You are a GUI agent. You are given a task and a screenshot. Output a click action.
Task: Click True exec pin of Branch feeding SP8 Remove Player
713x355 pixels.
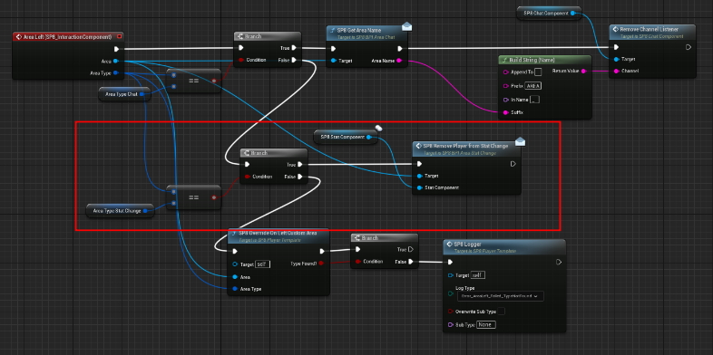pyautogui.click(x=300, y=165)
